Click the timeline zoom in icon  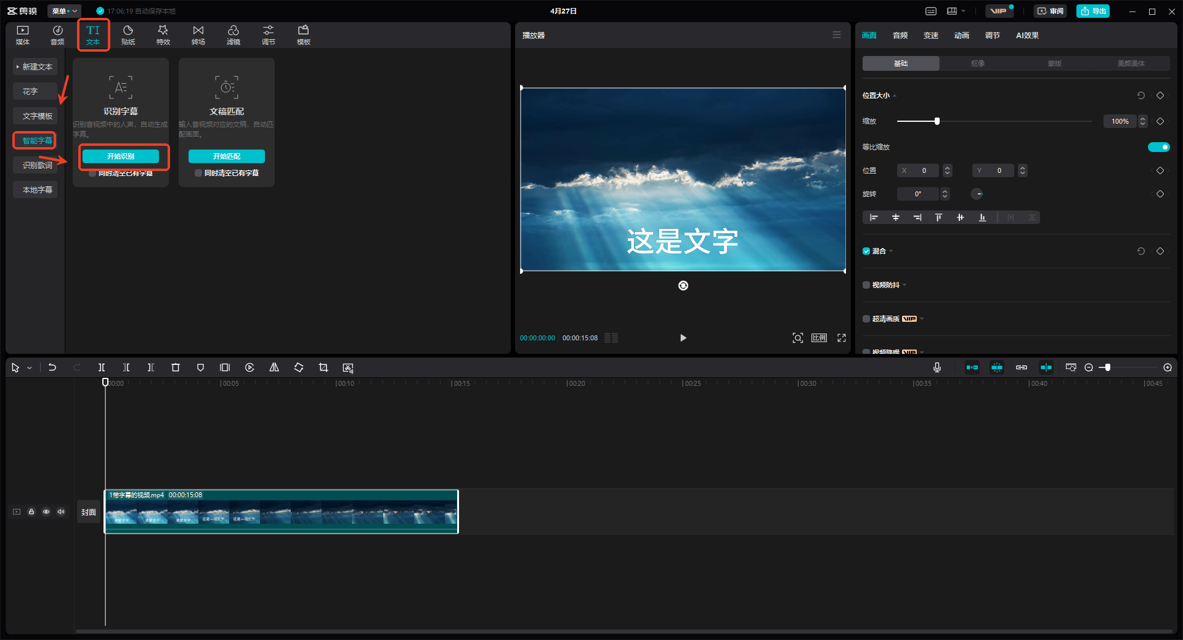pyautogui.click(x=1168, y=367)
